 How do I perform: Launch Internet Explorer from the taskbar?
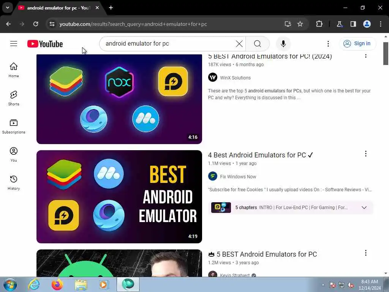pos(34,284)
